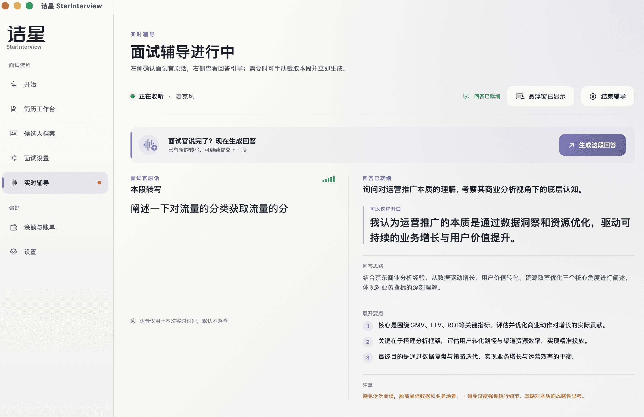Toggle the 悬浮窗已显示 button

[x=540, y=97]
